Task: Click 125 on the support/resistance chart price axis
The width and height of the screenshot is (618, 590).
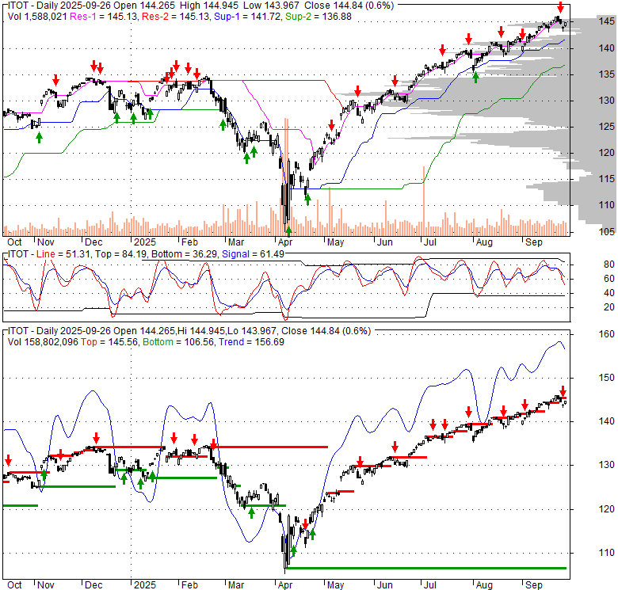Action: click(607, 127)
